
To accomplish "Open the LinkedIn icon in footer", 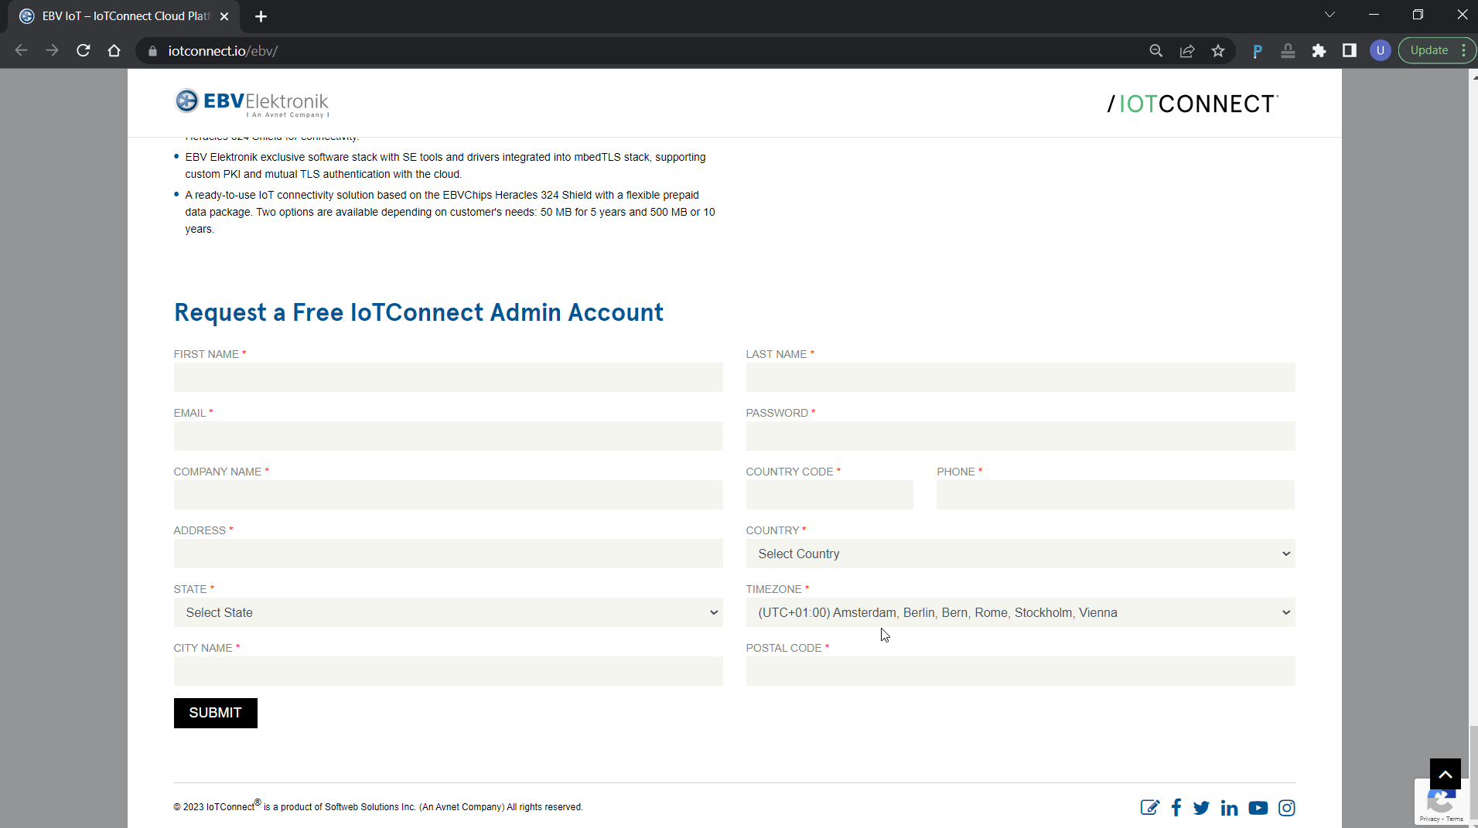I will pyautogui.click(x=1229, y=808).
